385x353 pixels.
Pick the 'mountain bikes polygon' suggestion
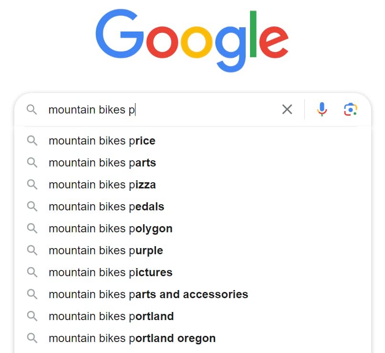[110, 228]
